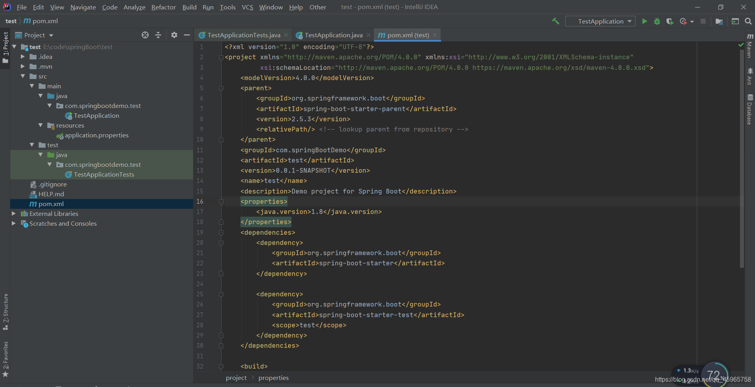
Task: Expand the .mvn folder
Action: tap(23, 66)
